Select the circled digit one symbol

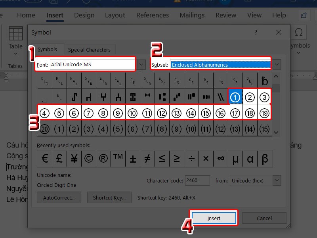(235, 97)
